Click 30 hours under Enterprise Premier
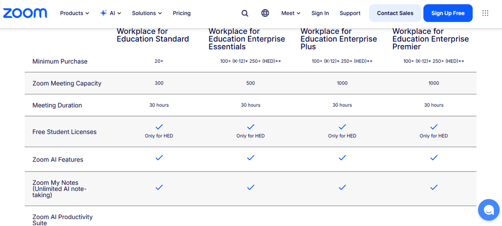The image size is (502, 226). [434, 105]
